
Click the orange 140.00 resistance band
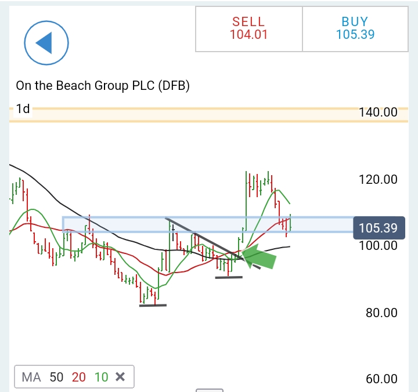point(208,115)
